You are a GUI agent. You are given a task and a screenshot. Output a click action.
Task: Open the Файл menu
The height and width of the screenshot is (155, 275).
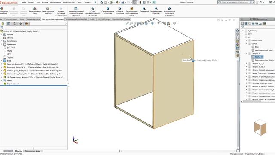24,3
